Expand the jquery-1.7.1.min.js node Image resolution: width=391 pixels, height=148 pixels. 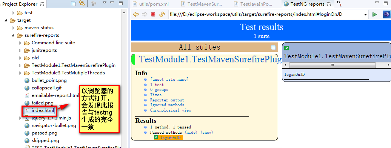[x=20, y=118]
